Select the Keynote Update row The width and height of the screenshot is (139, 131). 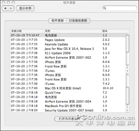[68, 44]
